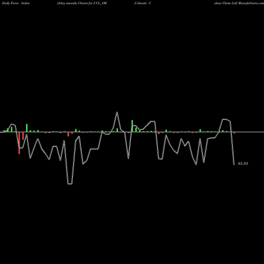Viewport: 264px width, 264px height.
Task: Click the '(Ushanti C' header text
Action: coord(143,3)
